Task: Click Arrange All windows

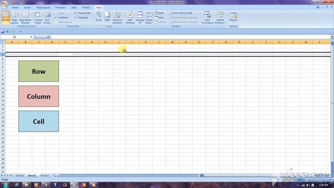Action: [x=140, y=17]
